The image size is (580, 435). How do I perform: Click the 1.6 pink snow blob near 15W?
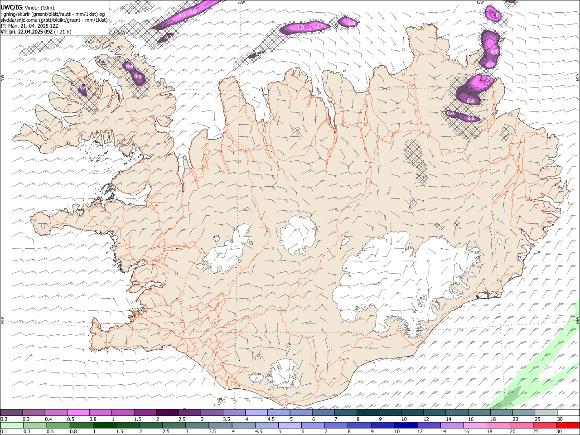tap(493, 14)
